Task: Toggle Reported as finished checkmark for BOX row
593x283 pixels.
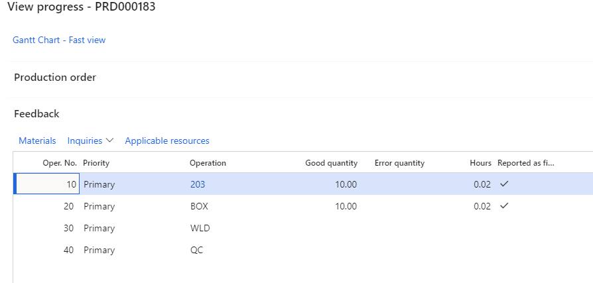Action: [x=503, y=206]
